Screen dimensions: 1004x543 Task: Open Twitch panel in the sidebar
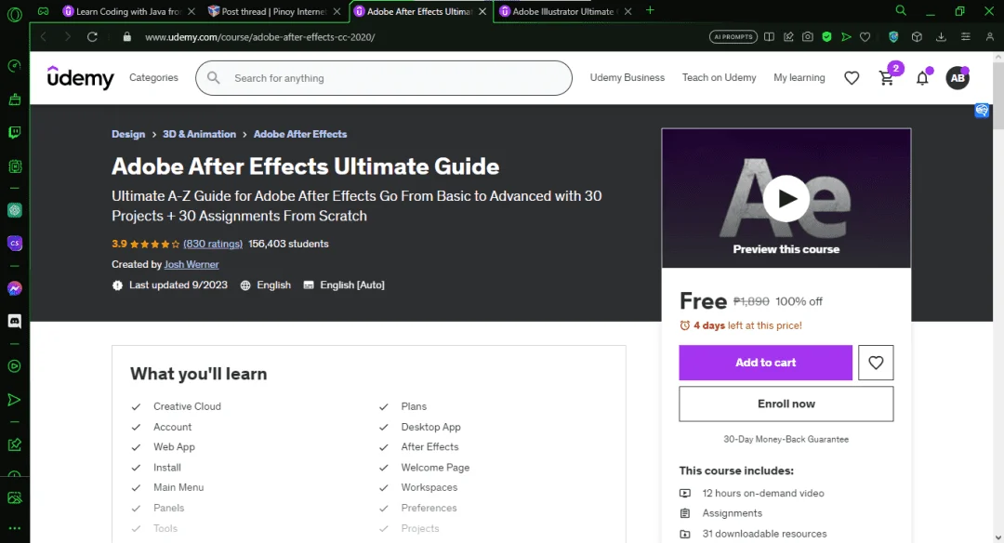(x=14, y=133)
